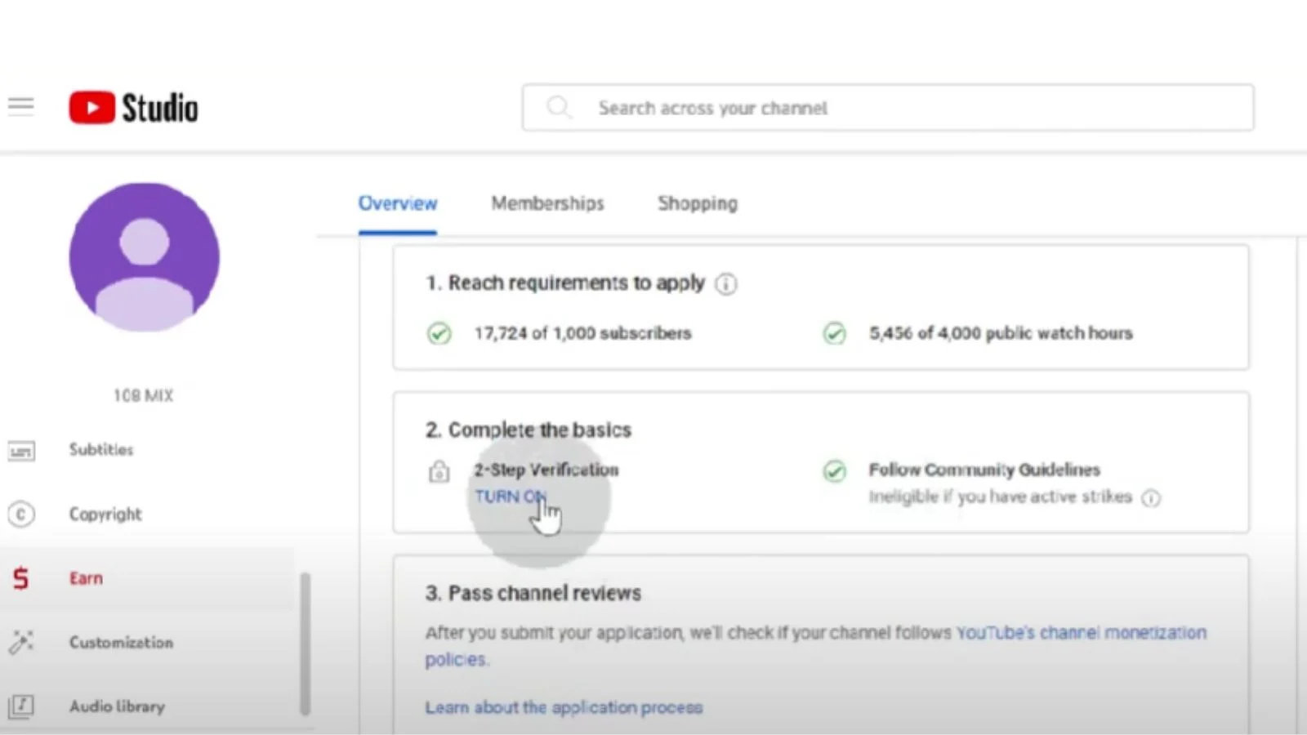Click the search magnifier icon
The height and width of the screenshot is (735, 1307).
click(559, 108)
